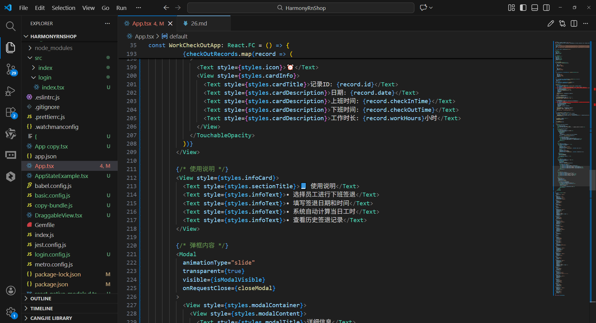
Task: Click the minimap code overview
Action: (x=571, y=168)
